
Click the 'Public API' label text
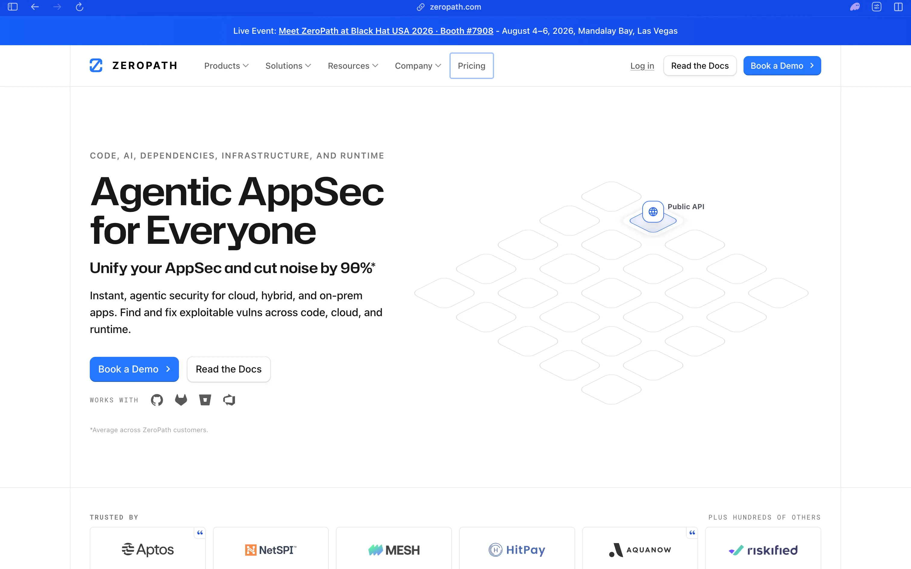tap(686, 207)
